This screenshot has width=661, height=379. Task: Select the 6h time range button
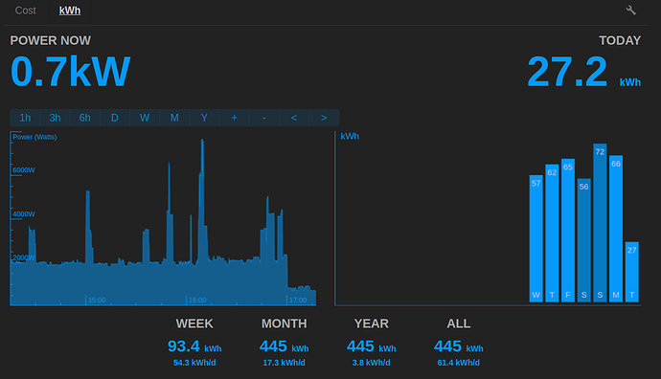pos(85,118)
